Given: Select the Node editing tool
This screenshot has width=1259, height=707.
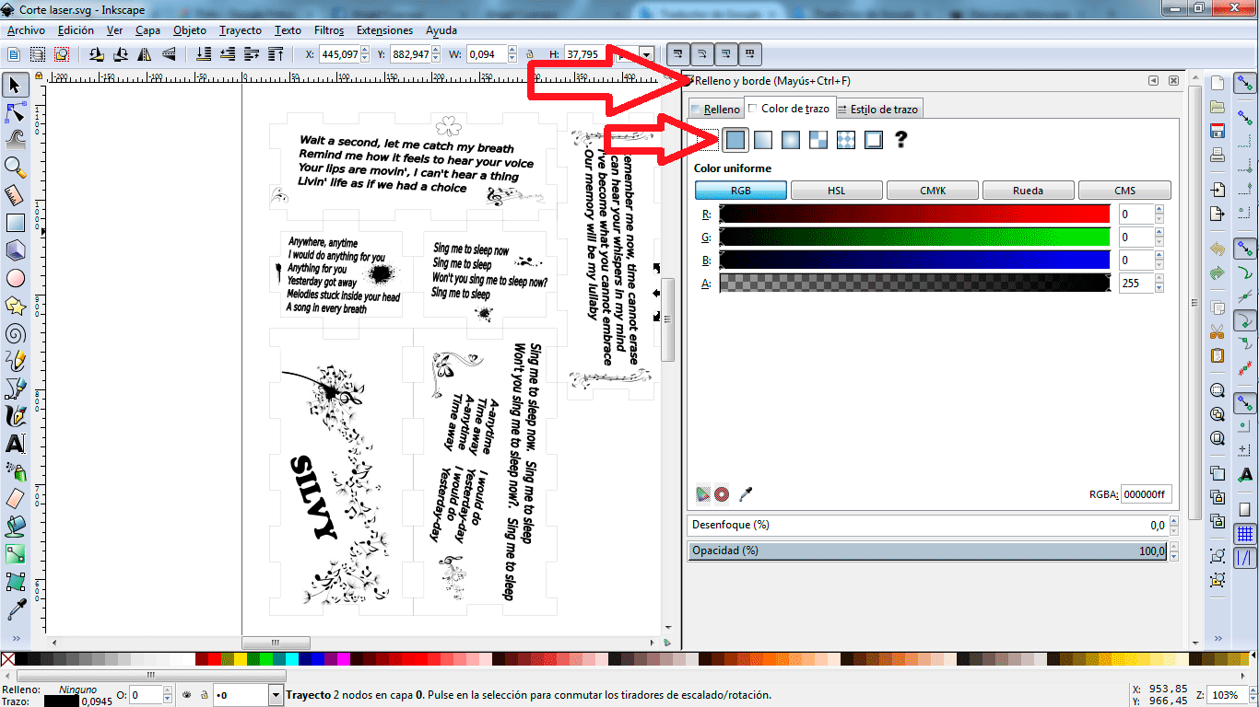Looking at the screenshot, I should [15, 113].
